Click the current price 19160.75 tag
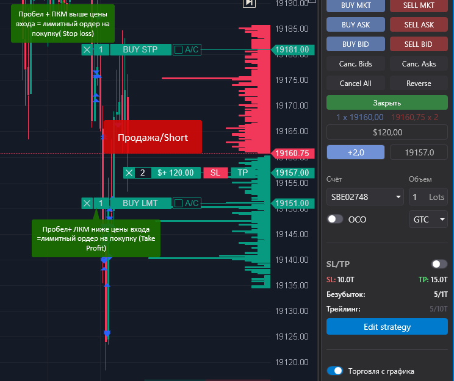Viewport: 454px width, 381px height. 293,153
